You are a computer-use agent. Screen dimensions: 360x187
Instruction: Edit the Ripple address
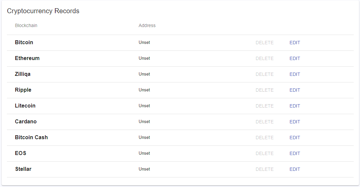(294, 90)
